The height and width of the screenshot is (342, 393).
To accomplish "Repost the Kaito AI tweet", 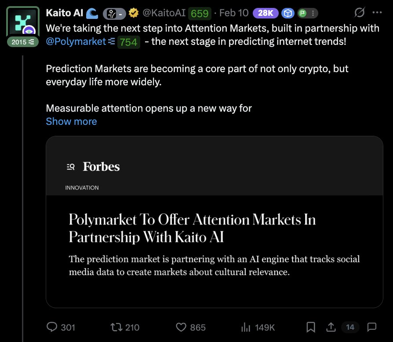I will pyautogui.click(x=117, y=327).
